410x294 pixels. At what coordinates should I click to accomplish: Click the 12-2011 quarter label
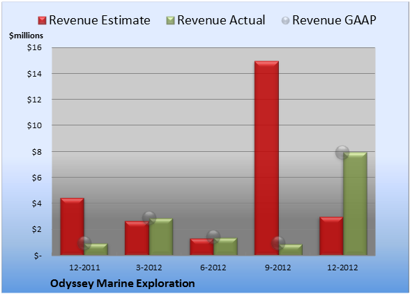click(84, 268)
